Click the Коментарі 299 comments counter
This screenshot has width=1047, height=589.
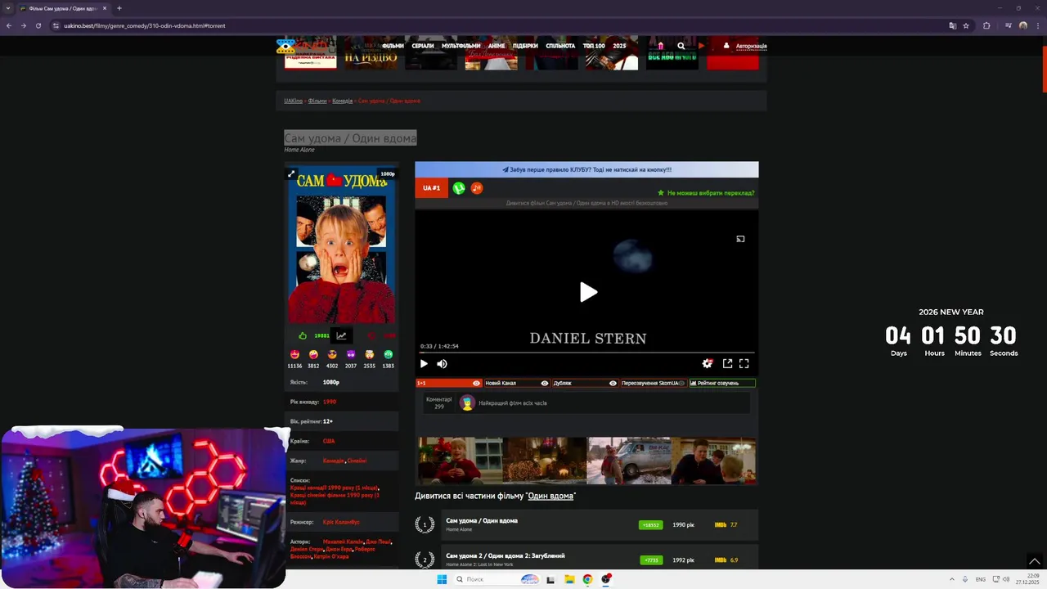438,402
